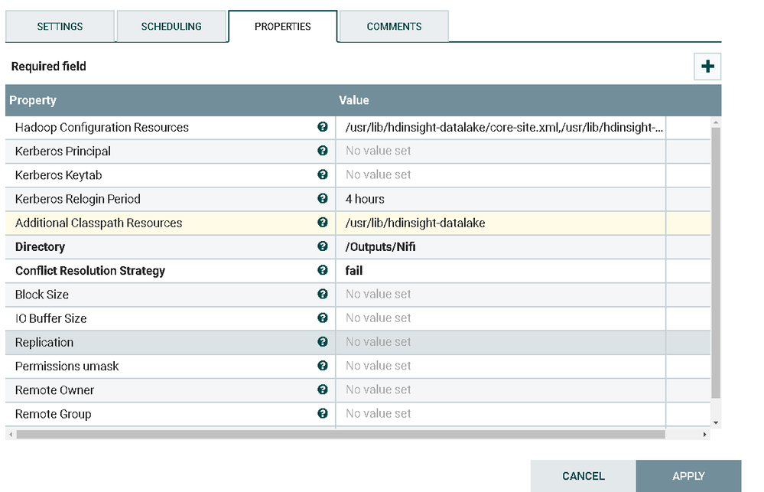The width and height of the screenshot is (764, 492).
Task: Show help for Kerberos Keytab
Action: tap(322, 174)
